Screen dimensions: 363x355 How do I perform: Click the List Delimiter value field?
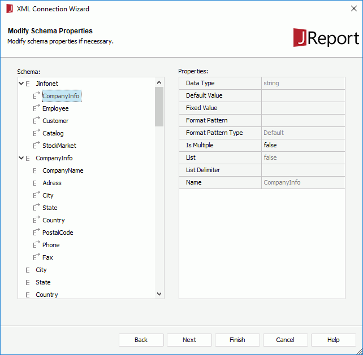[303, 170]
